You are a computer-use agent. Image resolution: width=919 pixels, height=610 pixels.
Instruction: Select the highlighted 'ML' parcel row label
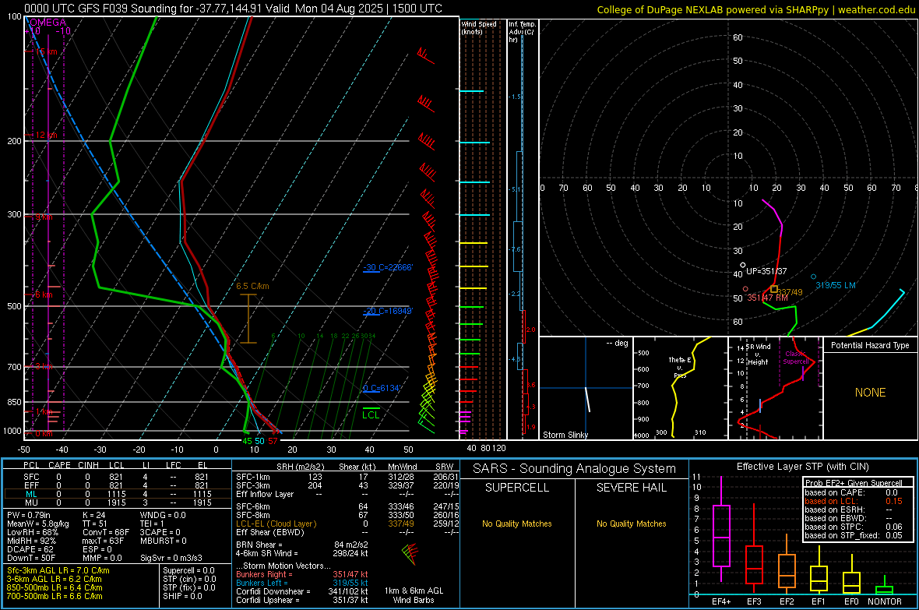31,494
